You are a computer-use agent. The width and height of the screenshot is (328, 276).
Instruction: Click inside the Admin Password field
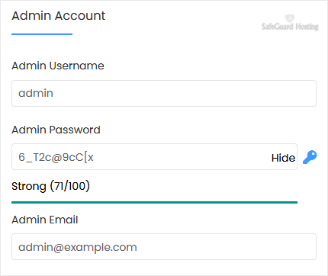tap(154, 156)
